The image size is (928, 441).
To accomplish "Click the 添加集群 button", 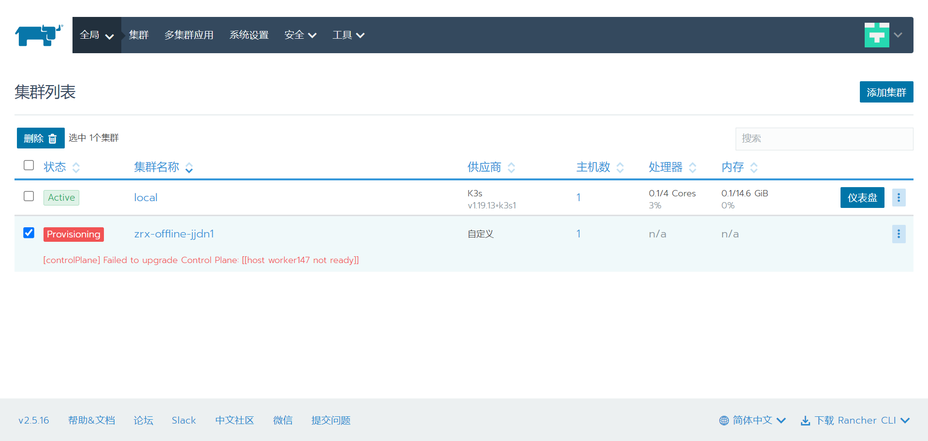I will tap(886, 92).
